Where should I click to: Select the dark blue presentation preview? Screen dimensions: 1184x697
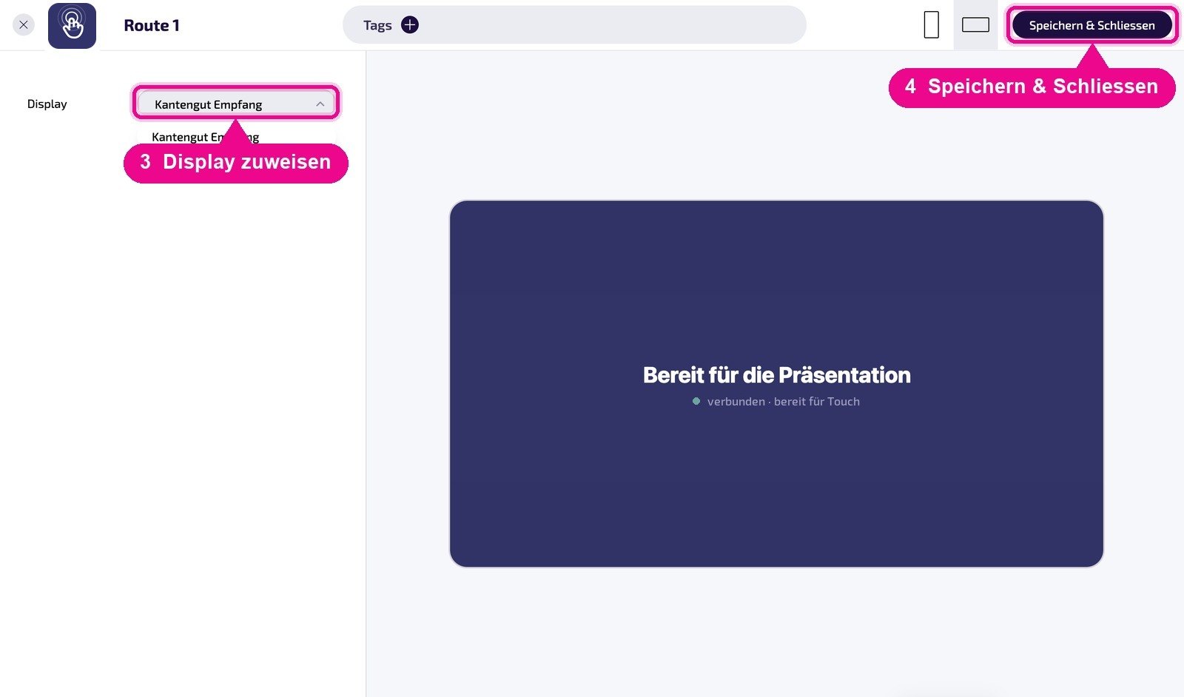coord(776,384)
